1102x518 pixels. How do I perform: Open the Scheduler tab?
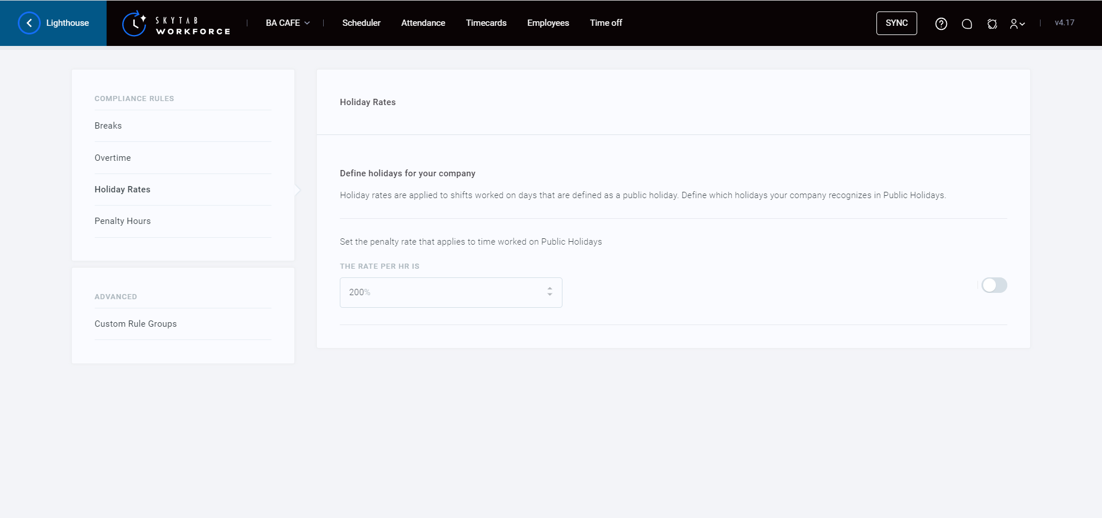coord(361,23)
